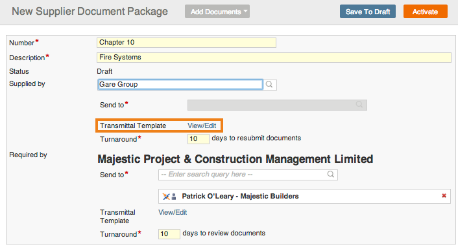458x249 pixels.
Task: Click the Enter search query here field
Action: (248, 175)
